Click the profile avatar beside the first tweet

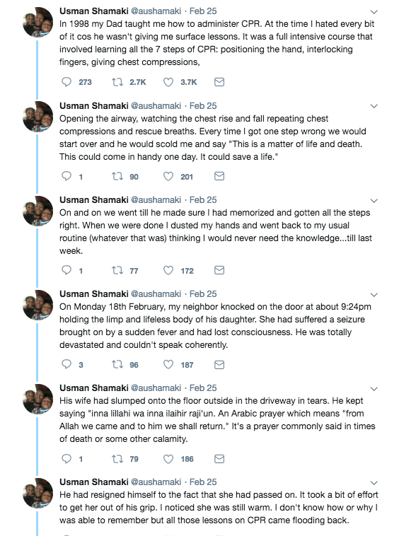(38, 22)
